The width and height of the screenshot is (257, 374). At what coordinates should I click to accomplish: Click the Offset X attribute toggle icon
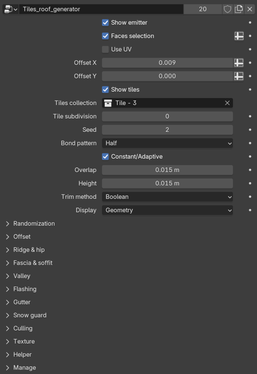click(239, 63)
